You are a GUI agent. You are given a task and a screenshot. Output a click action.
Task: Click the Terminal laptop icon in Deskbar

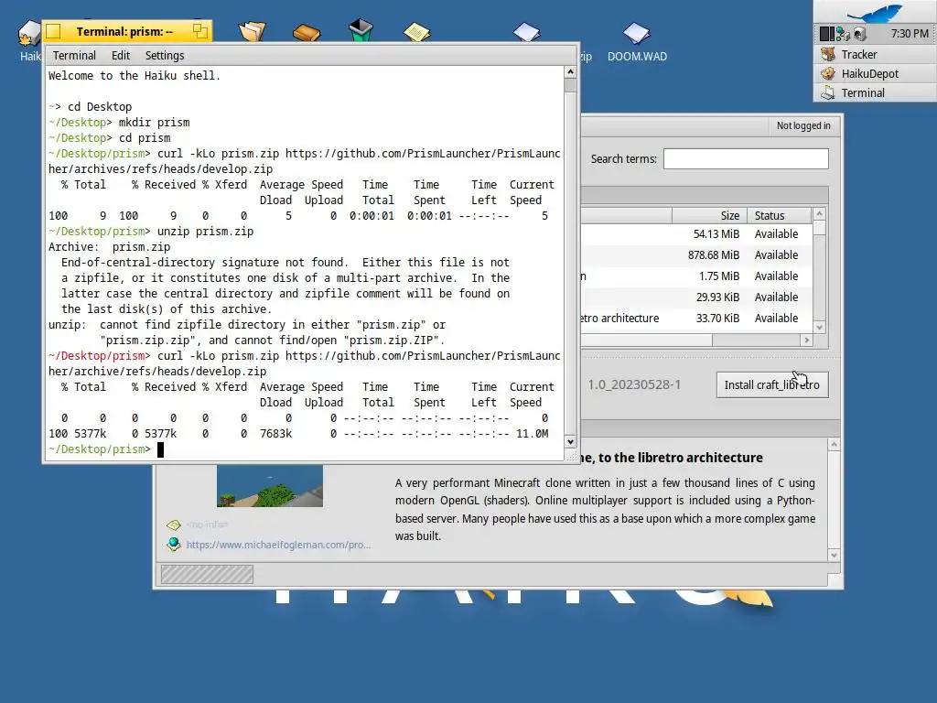click(x=827, y=92)
